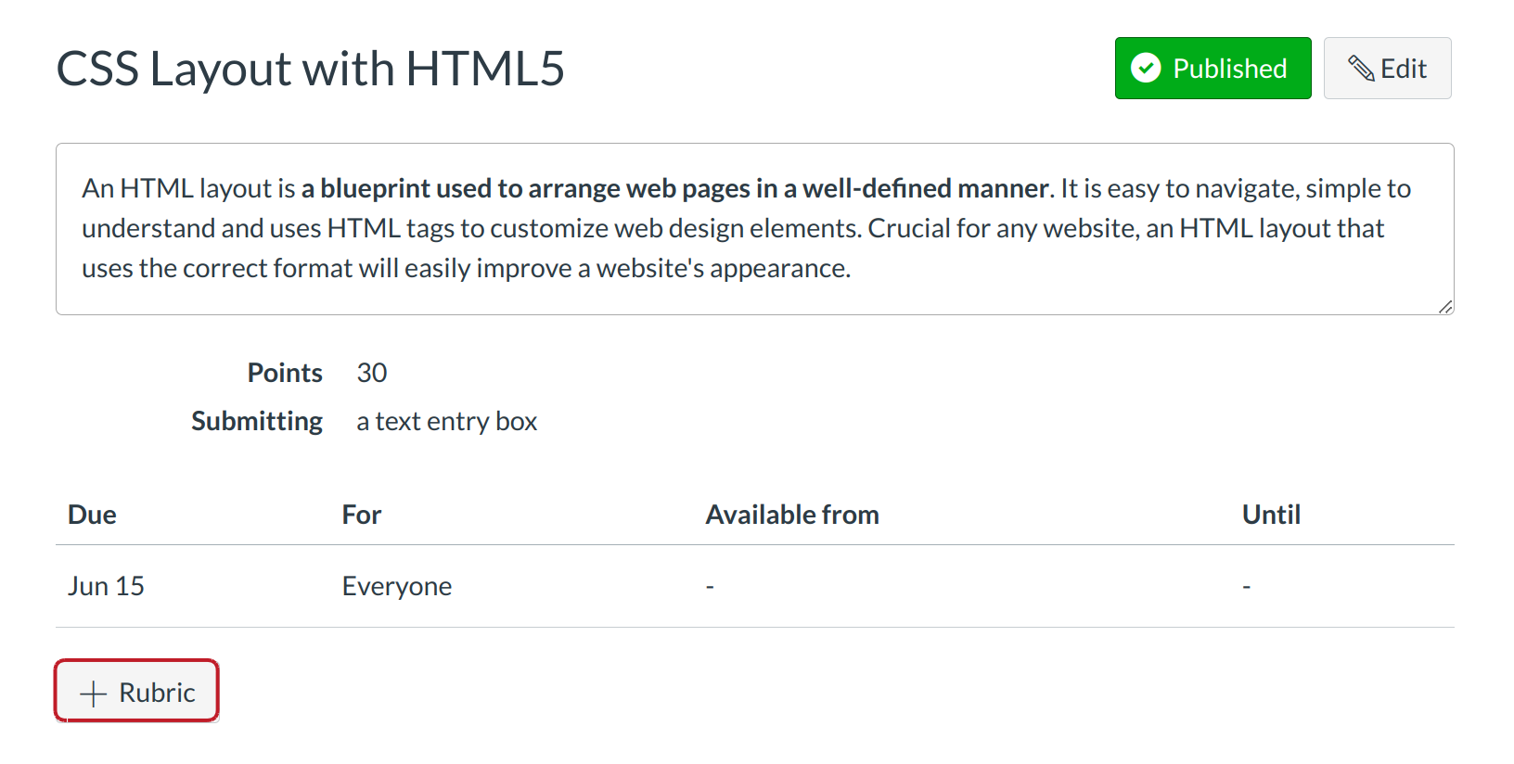Click the description box resize handle
Screen dimensions: 1514x764
[x=1445, y=307]
